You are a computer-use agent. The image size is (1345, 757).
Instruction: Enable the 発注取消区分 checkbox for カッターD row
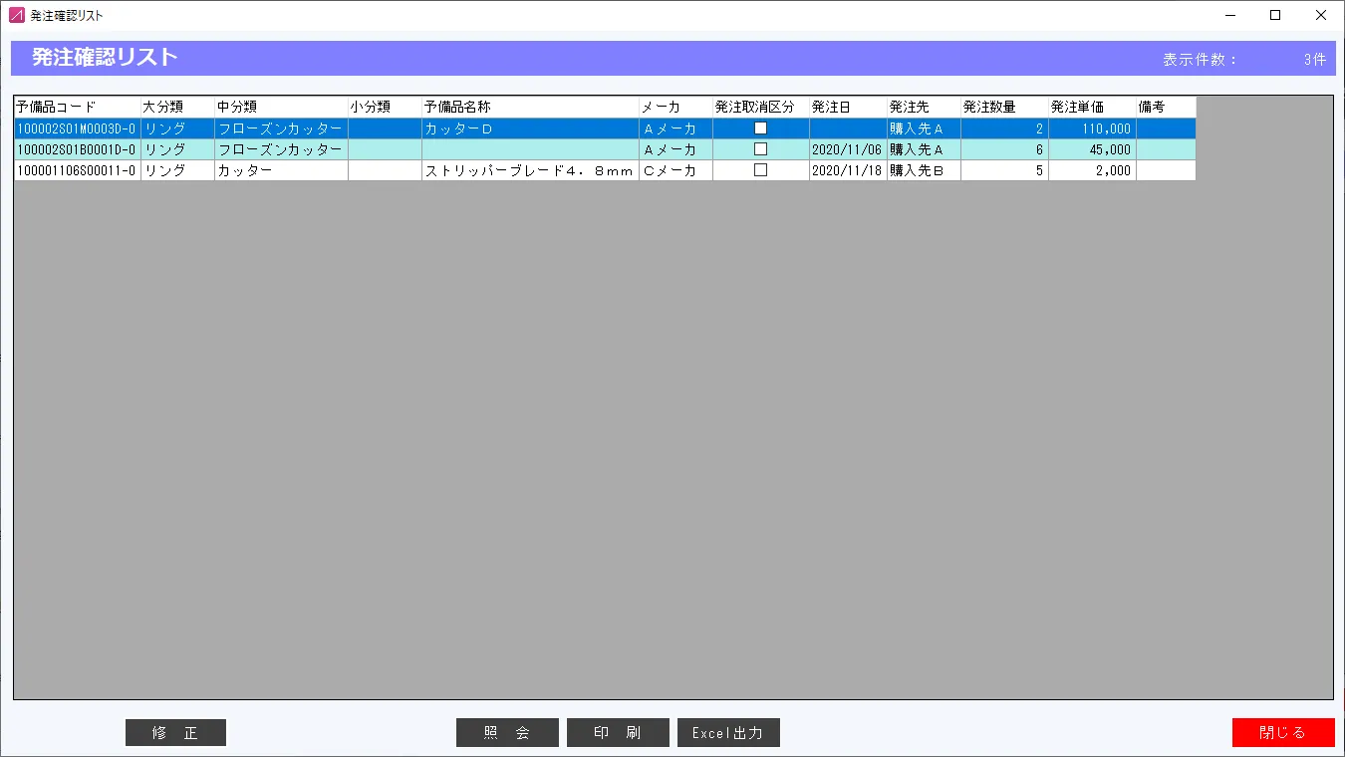click(761, 127)
